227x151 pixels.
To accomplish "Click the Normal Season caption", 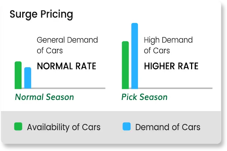I will click(45, 97).
